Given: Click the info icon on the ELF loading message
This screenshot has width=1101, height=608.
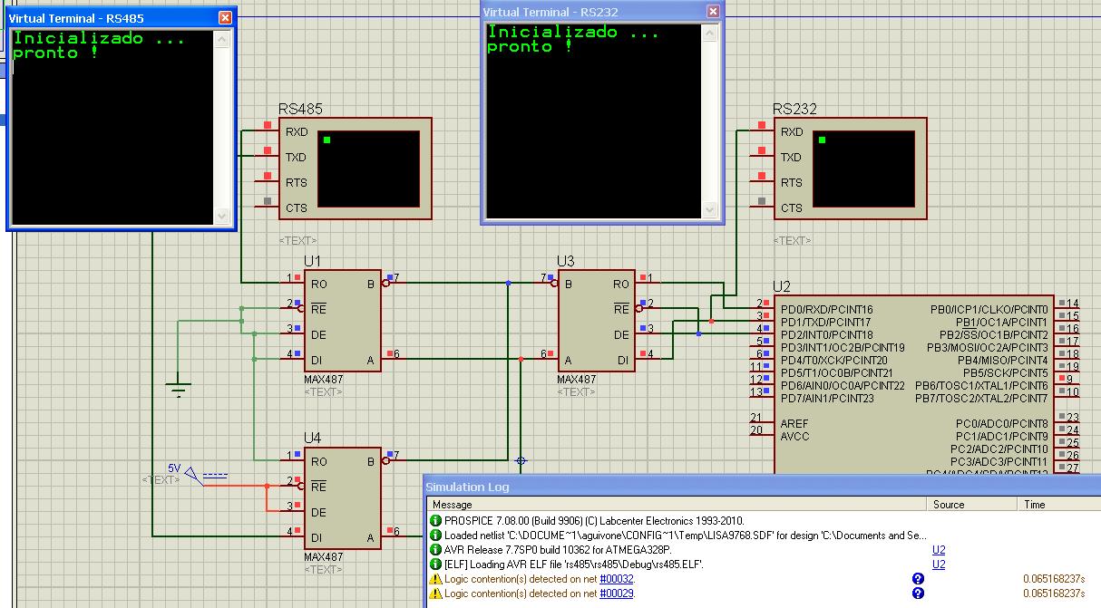Looking at the screenshot, I should 434,564.
